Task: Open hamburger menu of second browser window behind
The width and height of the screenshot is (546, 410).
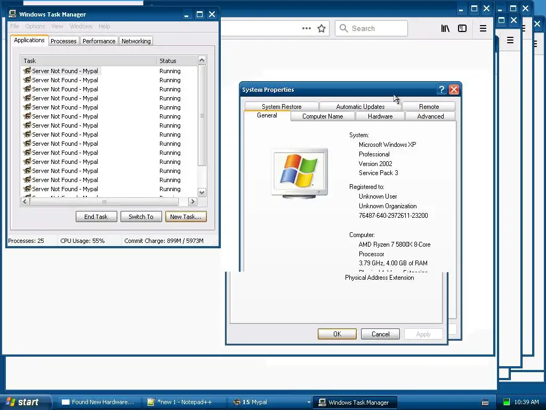Action: (x=510, y=40)
